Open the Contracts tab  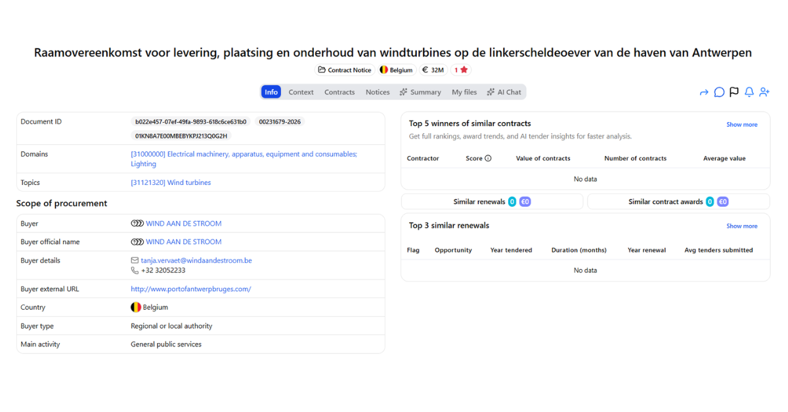(x=339, y=93)
